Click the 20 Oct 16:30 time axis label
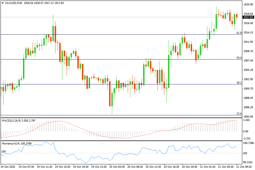Screen dimensions: 255x170 172,167
